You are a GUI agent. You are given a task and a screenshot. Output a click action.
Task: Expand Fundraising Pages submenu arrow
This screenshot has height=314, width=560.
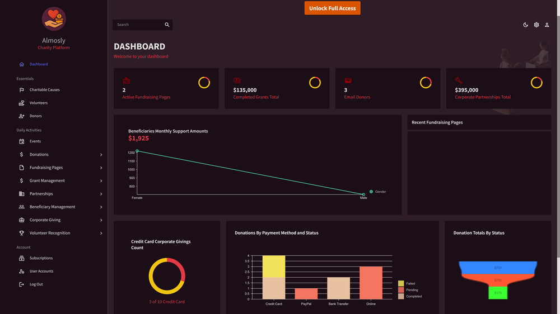(x=101, y=168)
